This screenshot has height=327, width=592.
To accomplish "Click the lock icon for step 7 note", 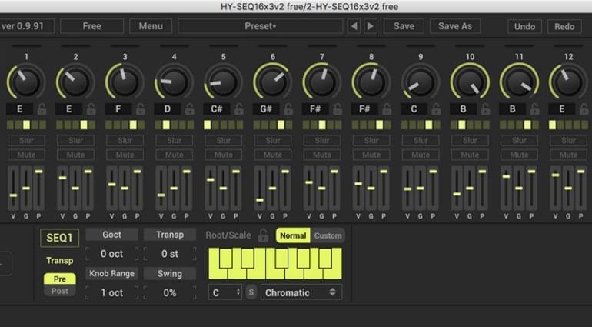I will click(338, 109).
